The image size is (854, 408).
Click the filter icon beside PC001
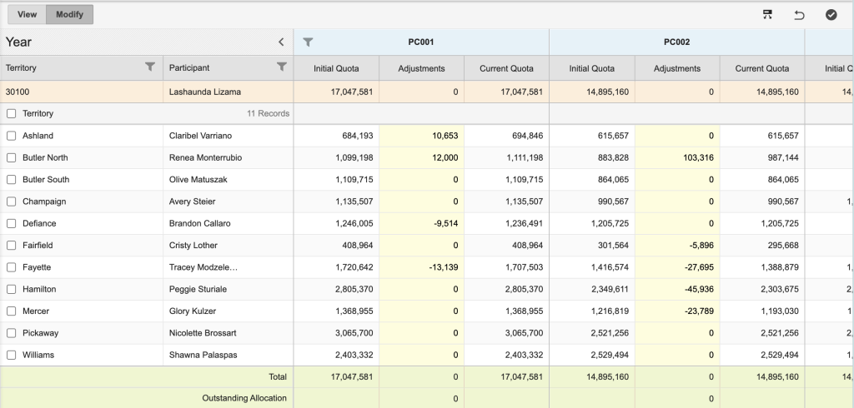click(308, 42)
